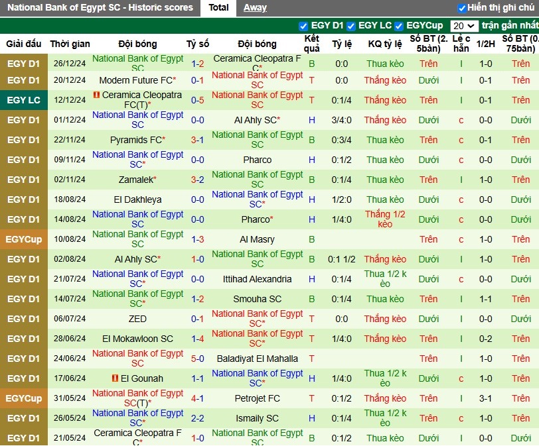Uncheck the EGY D1 league filter
Viewport: 539px width, 448px height.
pyautogui.click(x=303, y=26)
